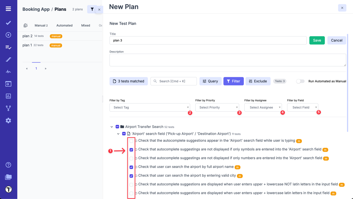The width and height of the screenshot is (353, 199).
Task: Toggle the Run Automated as Manual switch
Action: [x=300, y=81]
